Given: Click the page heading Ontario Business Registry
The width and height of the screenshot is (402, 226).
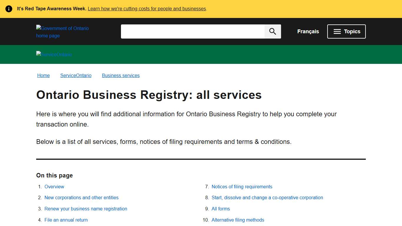Looking at the screenshot, I should [x=149, y=95].
